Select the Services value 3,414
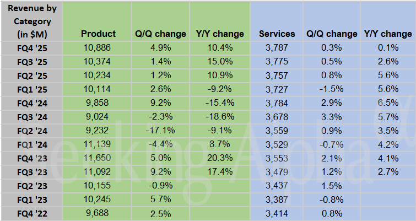The width and height of the screenshot is (416, 221). click(277, 213)
